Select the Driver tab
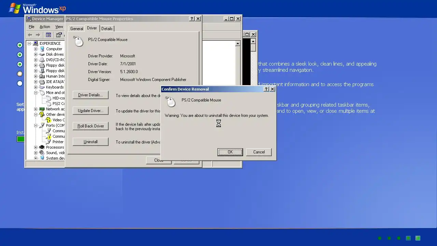The width and height of the screenshot is (437, 246). pyautogui.click(x=92, y=28)
